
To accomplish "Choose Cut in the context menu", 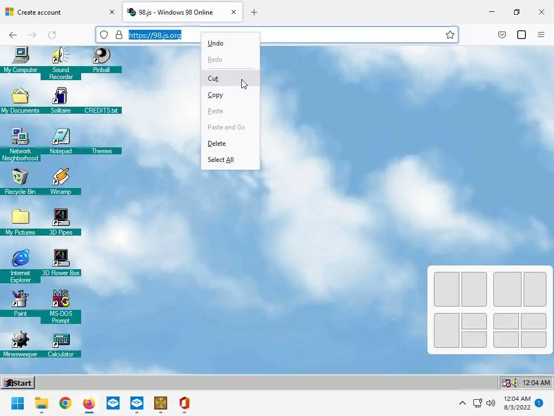I will click(x=230, y=78).
